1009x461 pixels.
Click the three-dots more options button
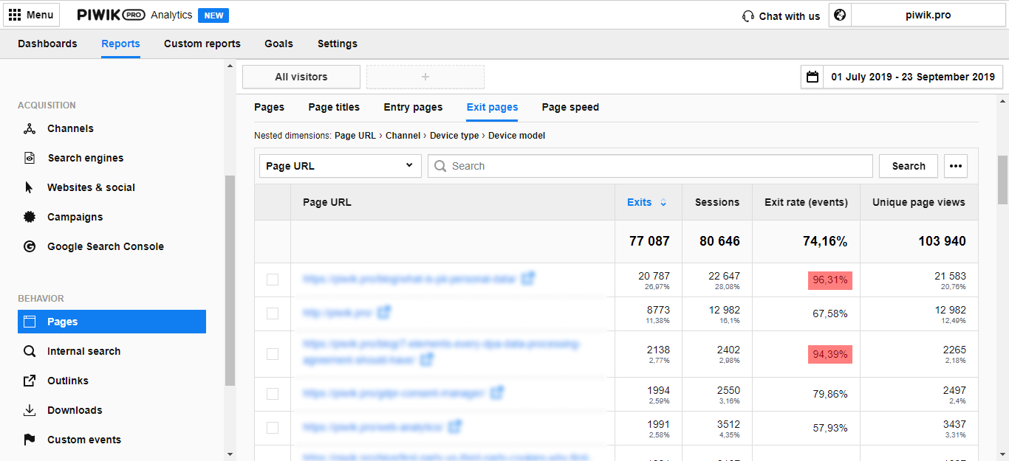coord(956,166)
